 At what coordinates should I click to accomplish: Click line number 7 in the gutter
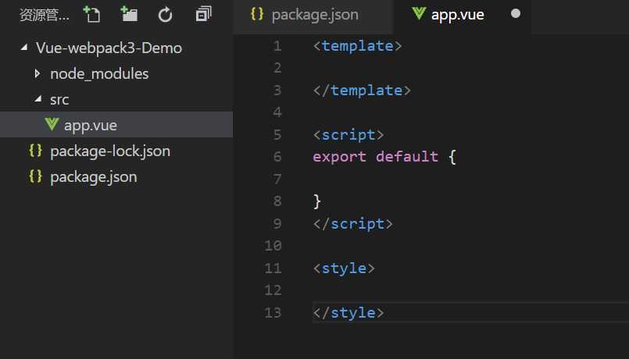coord(277,179)
